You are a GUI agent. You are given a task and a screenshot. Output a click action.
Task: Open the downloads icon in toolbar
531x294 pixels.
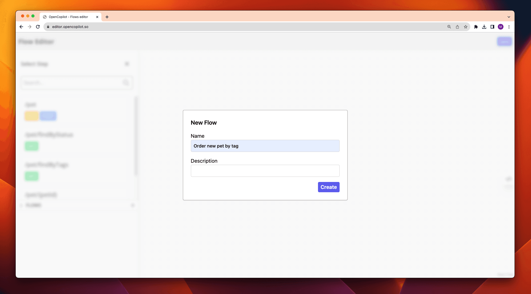pyautogui.click(x=484, y=27)
